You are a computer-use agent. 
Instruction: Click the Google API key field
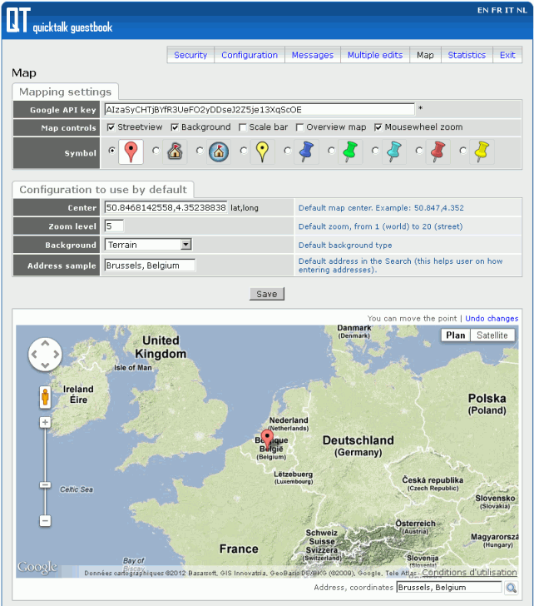click(259, 109)
